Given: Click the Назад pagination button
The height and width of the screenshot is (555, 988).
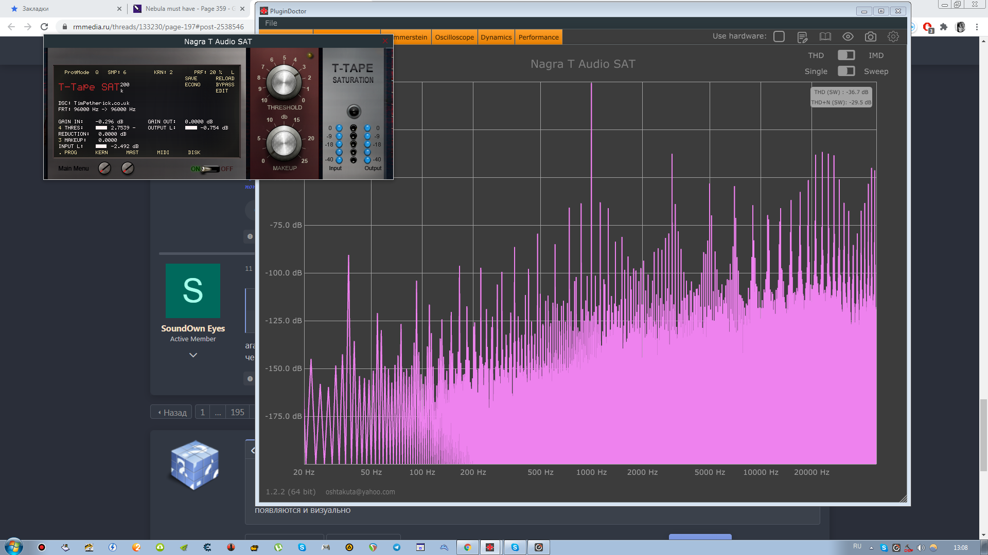Looking at the screenshot, I should click(171, 412).
